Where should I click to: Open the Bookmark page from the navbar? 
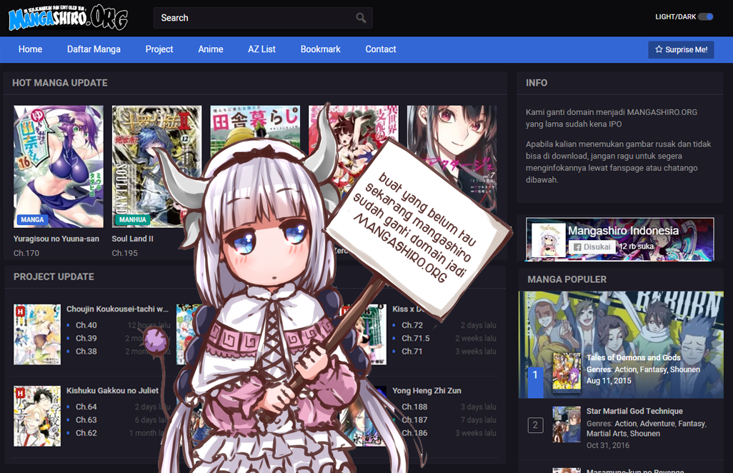tap(320, 49)
